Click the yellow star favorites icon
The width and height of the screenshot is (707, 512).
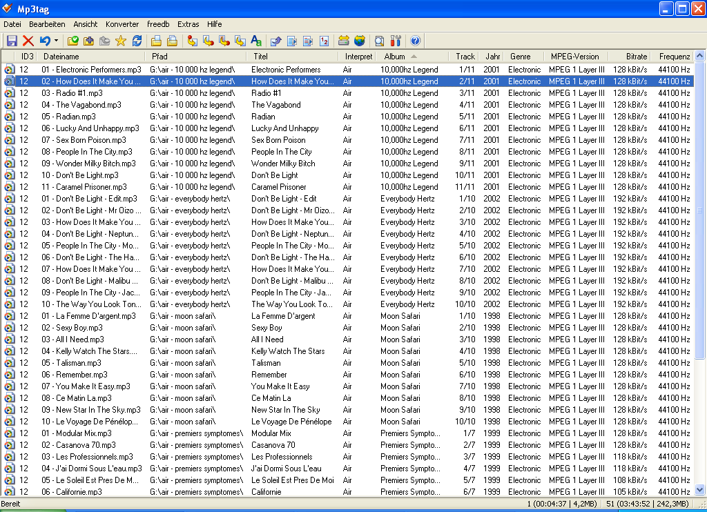point(121,41)
